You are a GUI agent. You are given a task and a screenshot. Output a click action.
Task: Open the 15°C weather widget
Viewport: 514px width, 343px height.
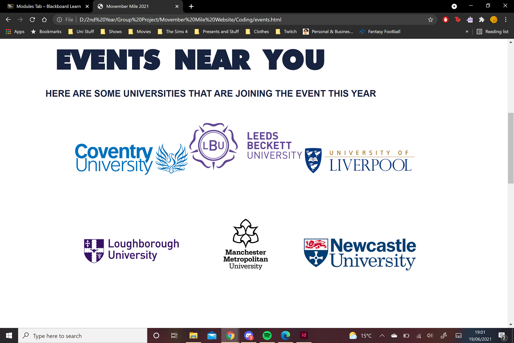tap(360, 335)
